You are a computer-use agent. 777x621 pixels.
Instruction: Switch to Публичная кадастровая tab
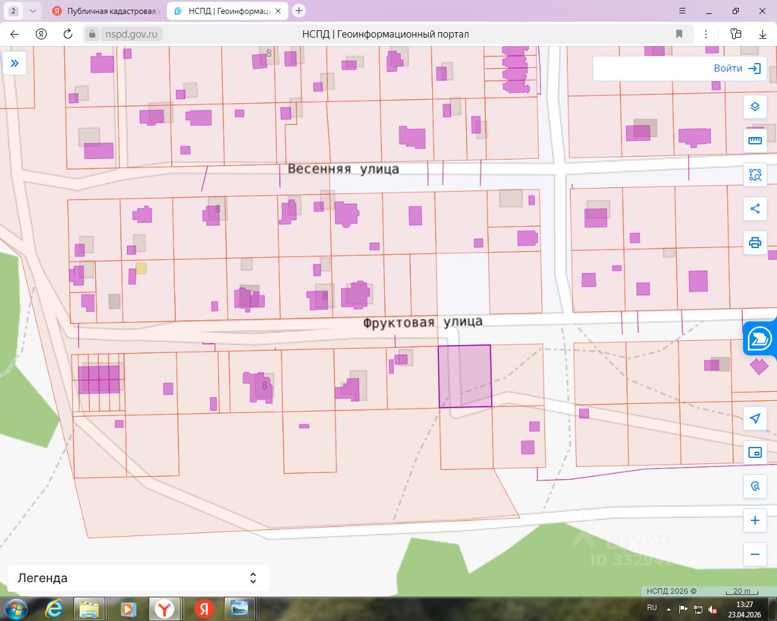[107, 11]
